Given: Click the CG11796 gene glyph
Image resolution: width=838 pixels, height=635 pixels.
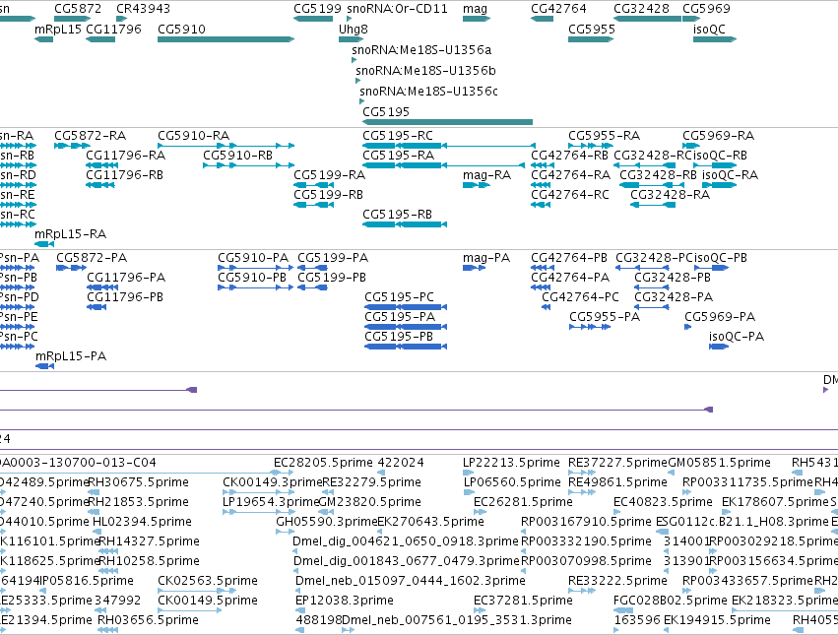Looking at the screenshot, I should [100, 39].
